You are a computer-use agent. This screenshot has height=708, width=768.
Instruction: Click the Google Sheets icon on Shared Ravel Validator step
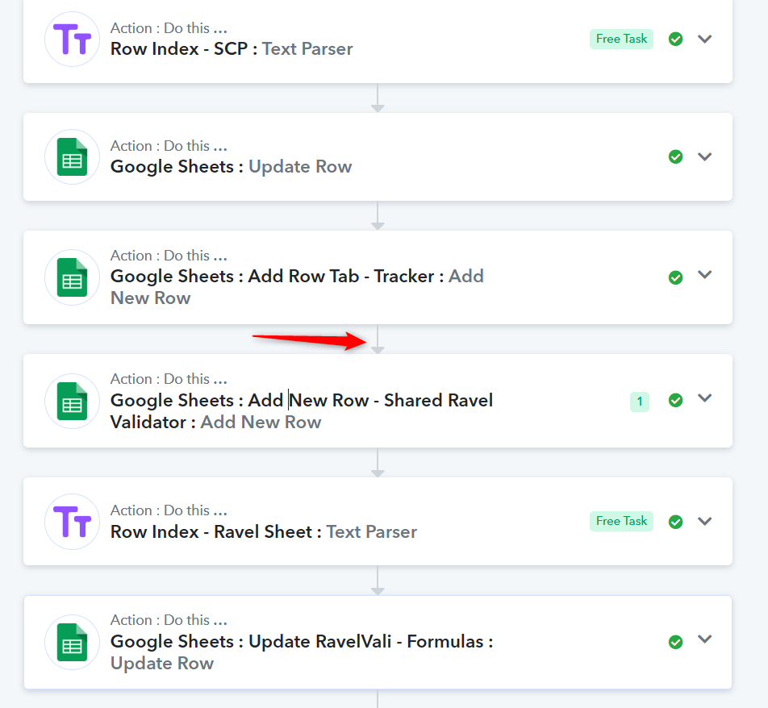tap(72, 401)
